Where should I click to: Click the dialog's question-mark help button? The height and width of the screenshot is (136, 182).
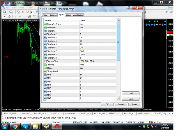pyautogui.click(x=129, y=8)
